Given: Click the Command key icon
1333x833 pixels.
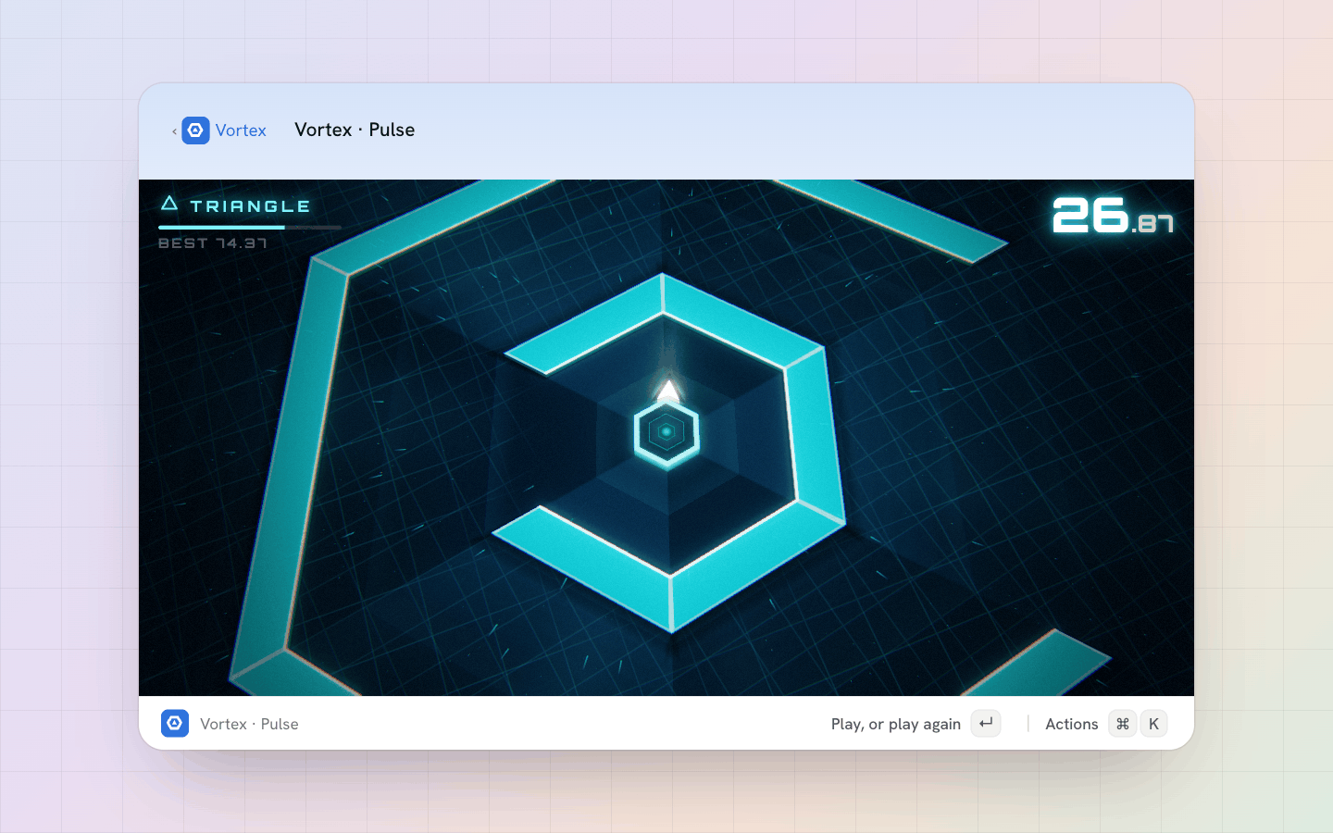Looking at the screenshot, I should [1123, 724].
